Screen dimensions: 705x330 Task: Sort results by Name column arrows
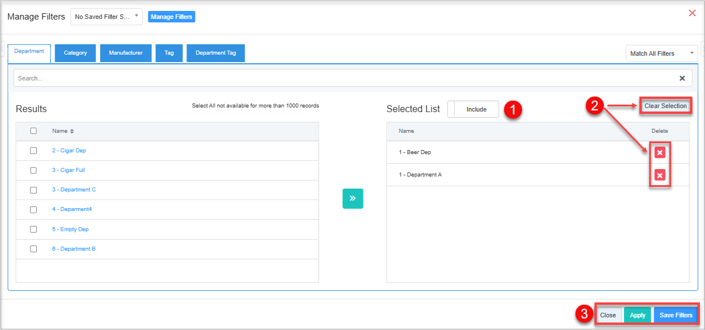pyautogui.click(x=72, y=131)
